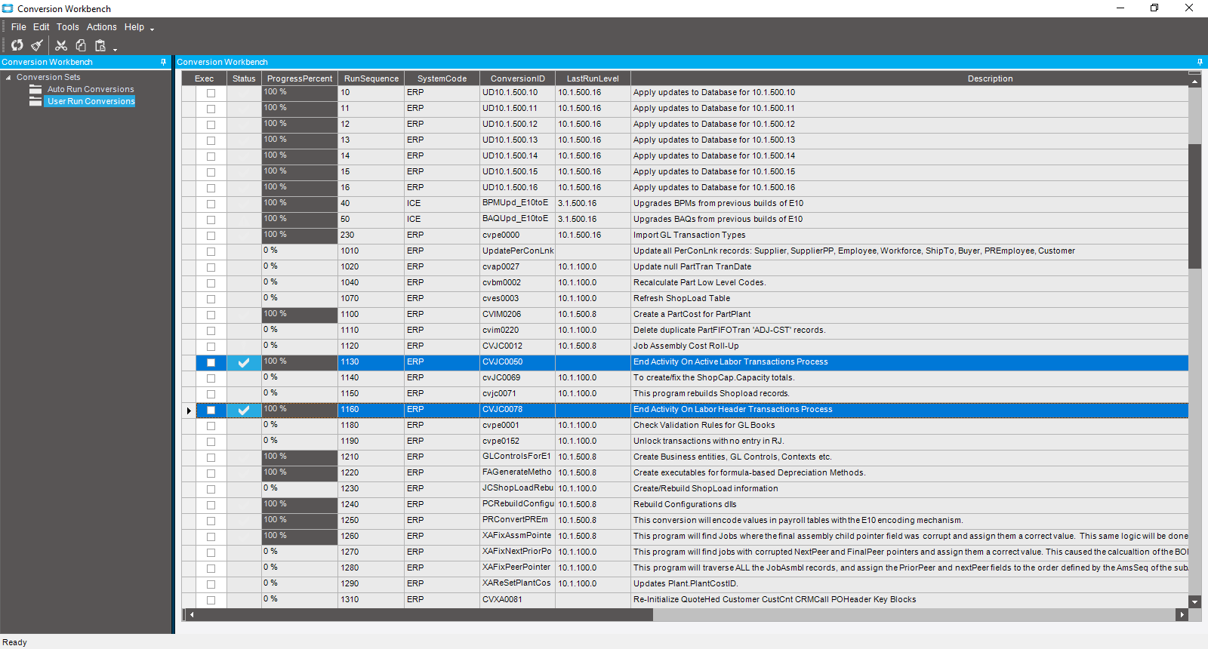
Task: Click the Copy toolbar icon
Action: (81, 45)
